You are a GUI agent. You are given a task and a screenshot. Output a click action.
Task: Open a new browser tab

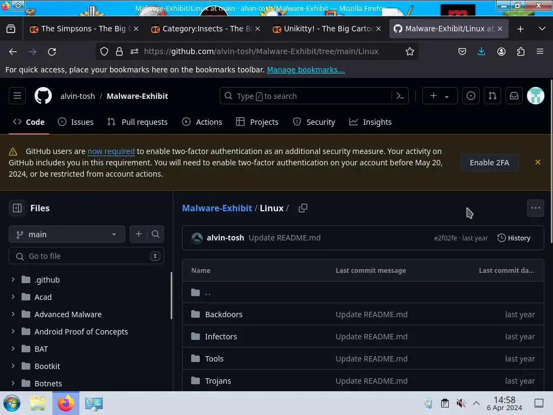[520, 29]
